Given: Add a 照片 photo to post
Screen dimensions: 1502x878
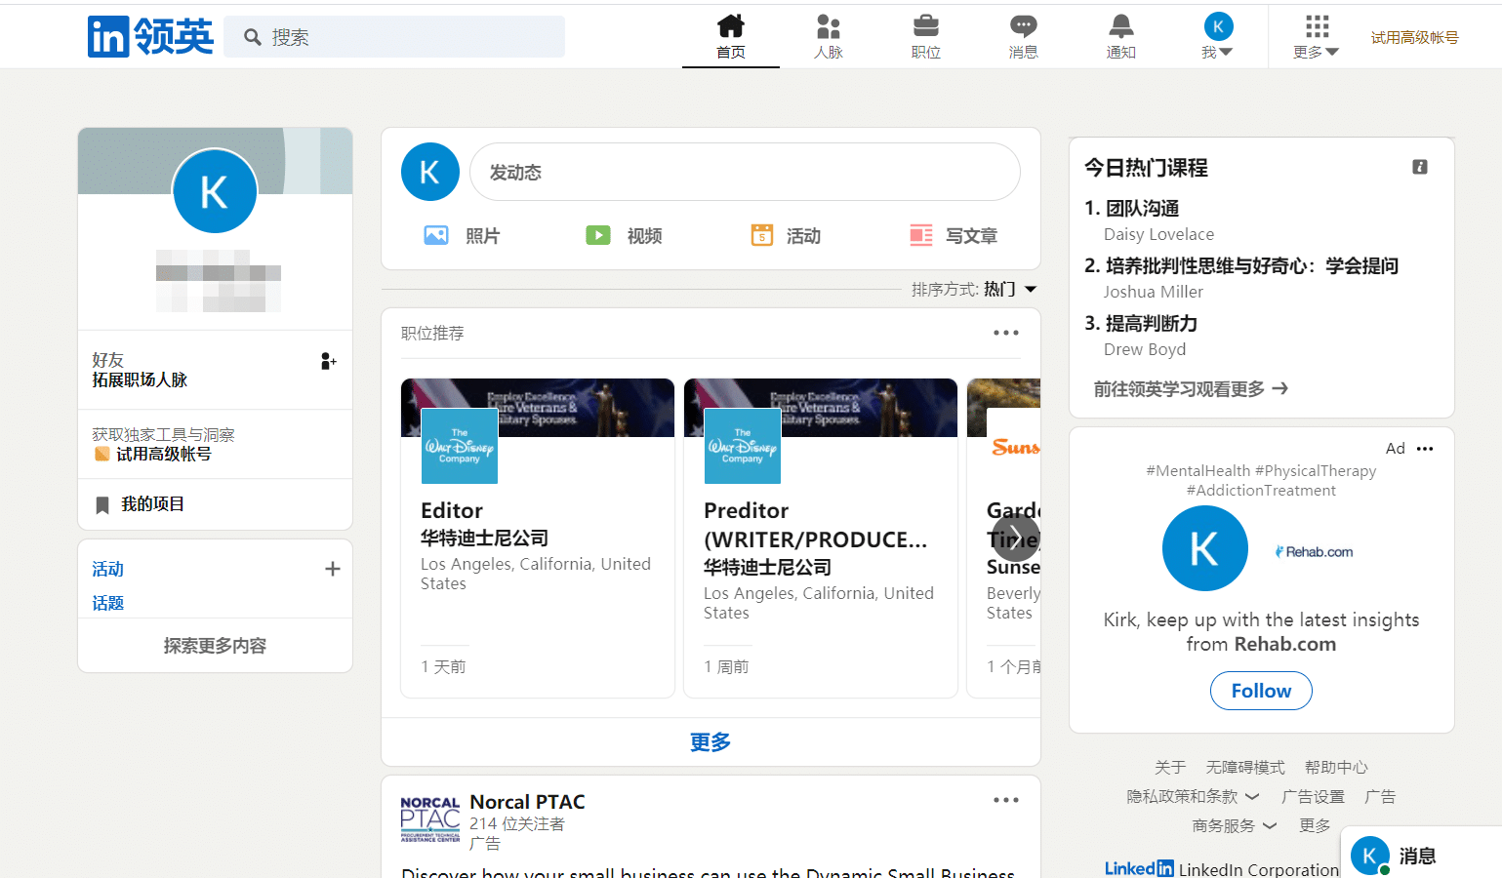Looking at the screenshot, I should tap(462, 235).
